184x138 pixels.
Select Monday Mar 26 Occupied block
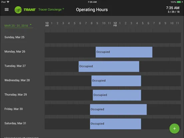tap(124, 52)
